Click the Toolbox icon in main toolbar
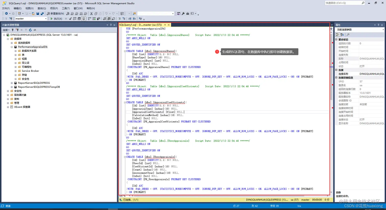 (x=188, y=13)
